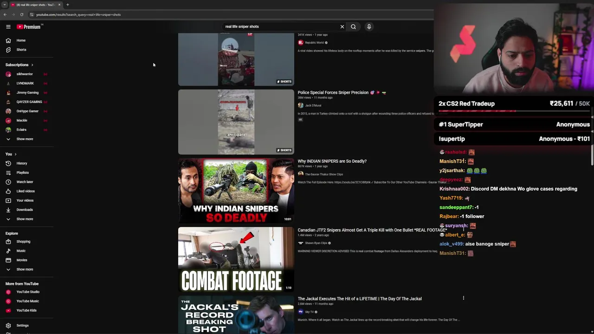594x334 pixels.
Task: Open Police Special Forces Sniper Precision title
Action: click(333, 92)
